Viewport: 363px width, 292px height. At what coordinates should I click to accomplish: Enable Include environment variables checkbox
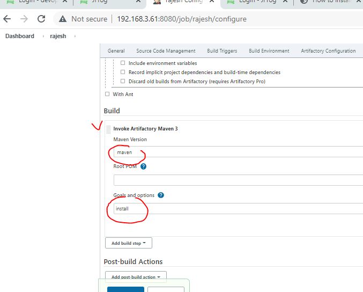pos(123,63)
